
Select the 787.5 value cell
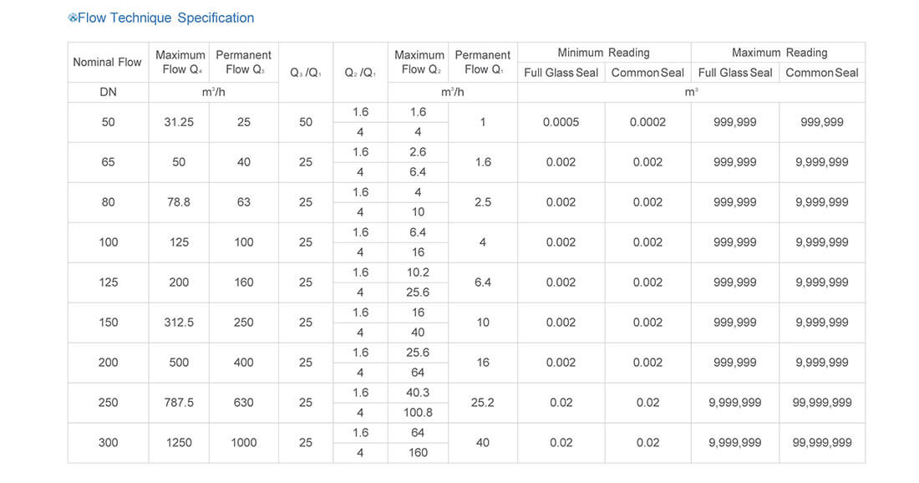(179, 403)
